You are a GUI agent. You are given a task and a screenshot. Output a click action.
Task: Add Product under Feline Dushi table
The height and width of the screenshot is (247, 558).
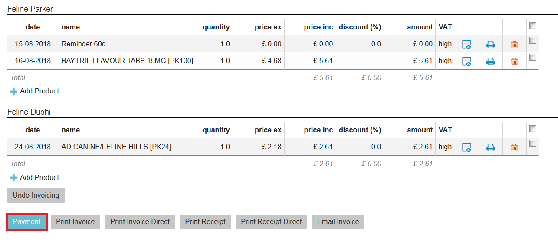[x=35, y=178]
